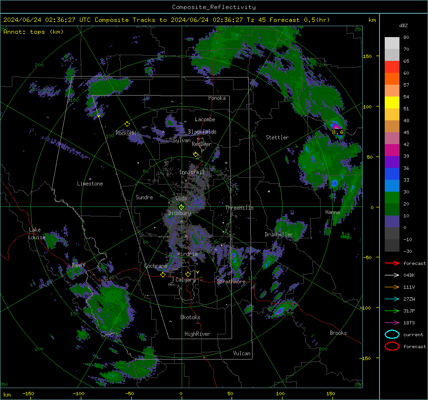Click the cyan current ellipse in legend

(392, 334)
